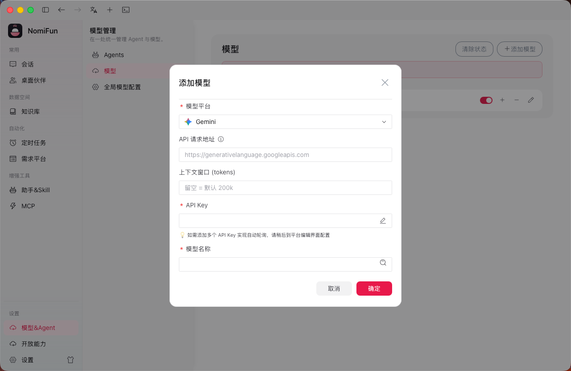This screenshot has height=371, width=571.
Task: Click the 清除状态 button
Action: tap(474, 49)
